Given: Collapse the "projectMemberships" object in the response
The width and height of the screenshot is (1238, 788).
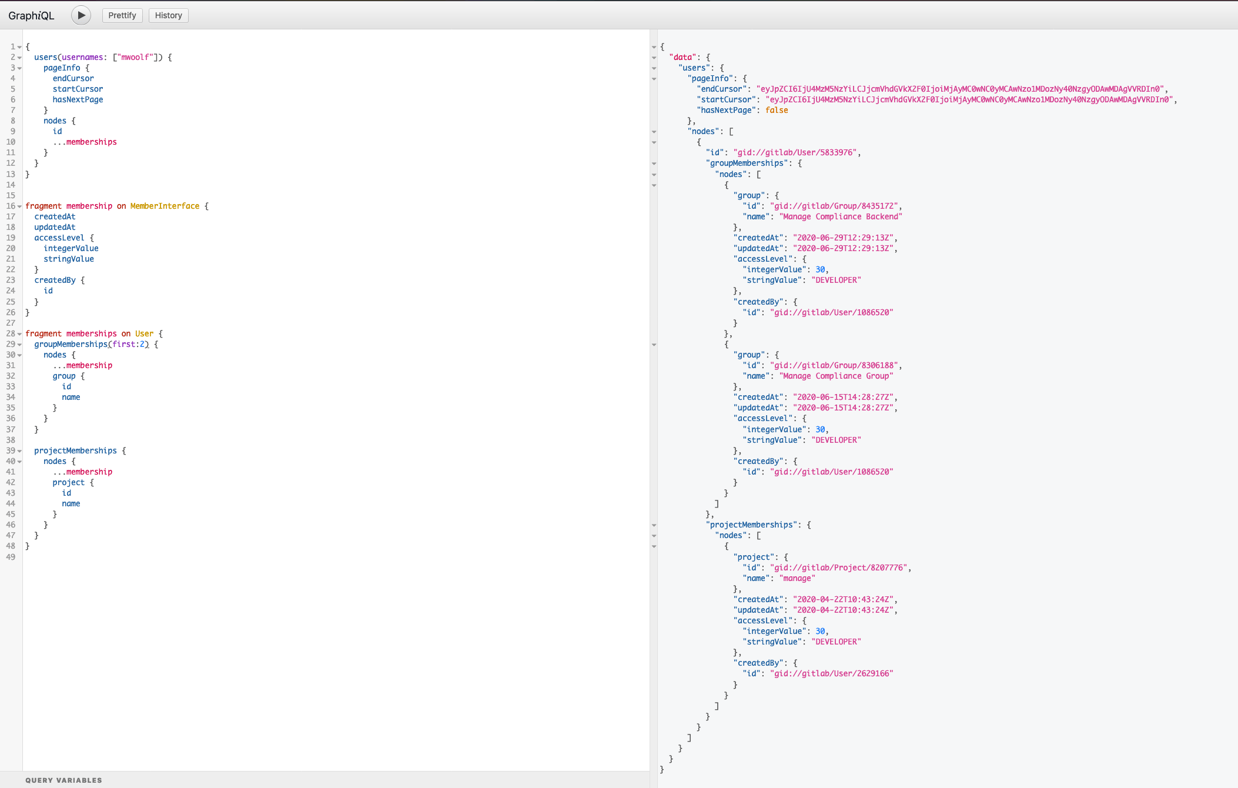Looking at the screenshot, I should [654, 525].
